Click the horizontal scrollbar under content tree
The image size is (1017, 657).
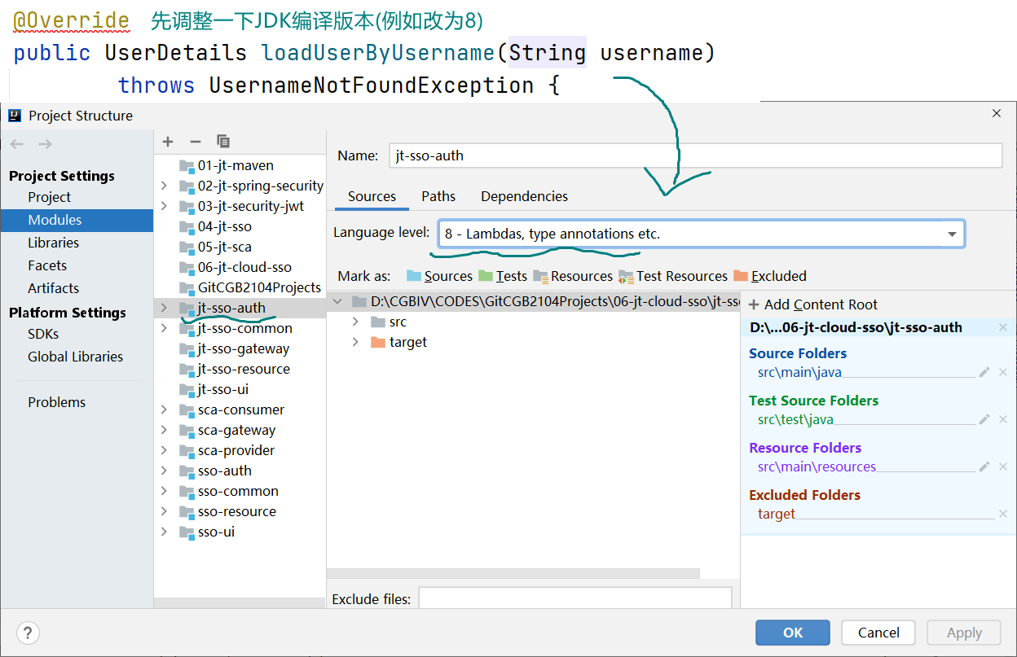tap(513, 573)
